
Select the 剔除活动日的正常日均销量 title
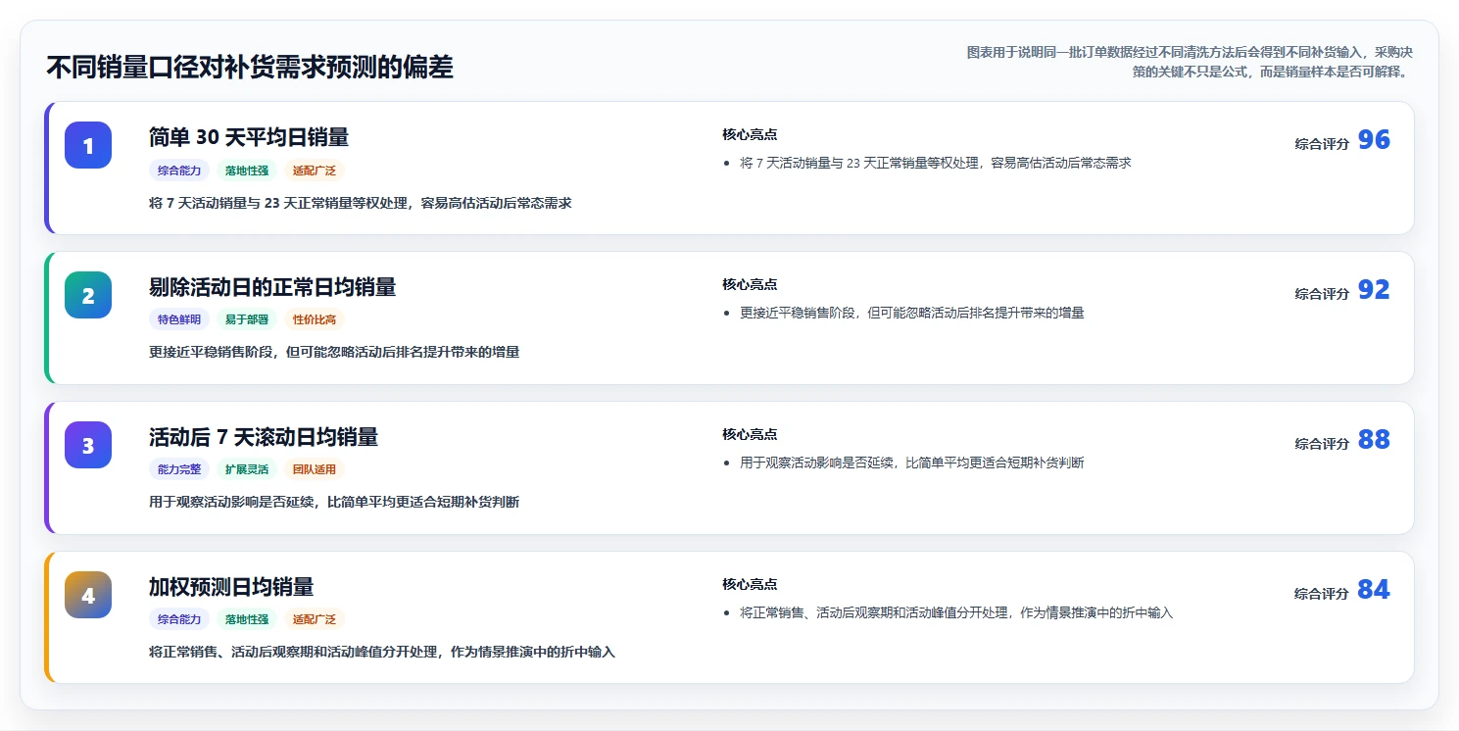[272, 287]
